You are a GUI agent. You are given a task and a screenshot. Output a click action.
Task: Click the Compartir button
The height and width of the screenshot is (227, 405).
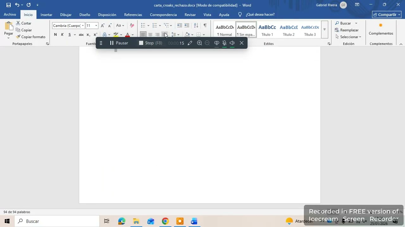tap(387, 15)
